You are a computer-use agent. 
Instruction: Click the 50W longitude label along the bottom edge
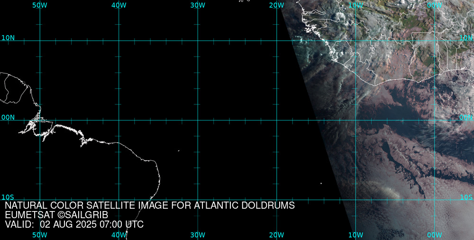[x=40, y=235]
